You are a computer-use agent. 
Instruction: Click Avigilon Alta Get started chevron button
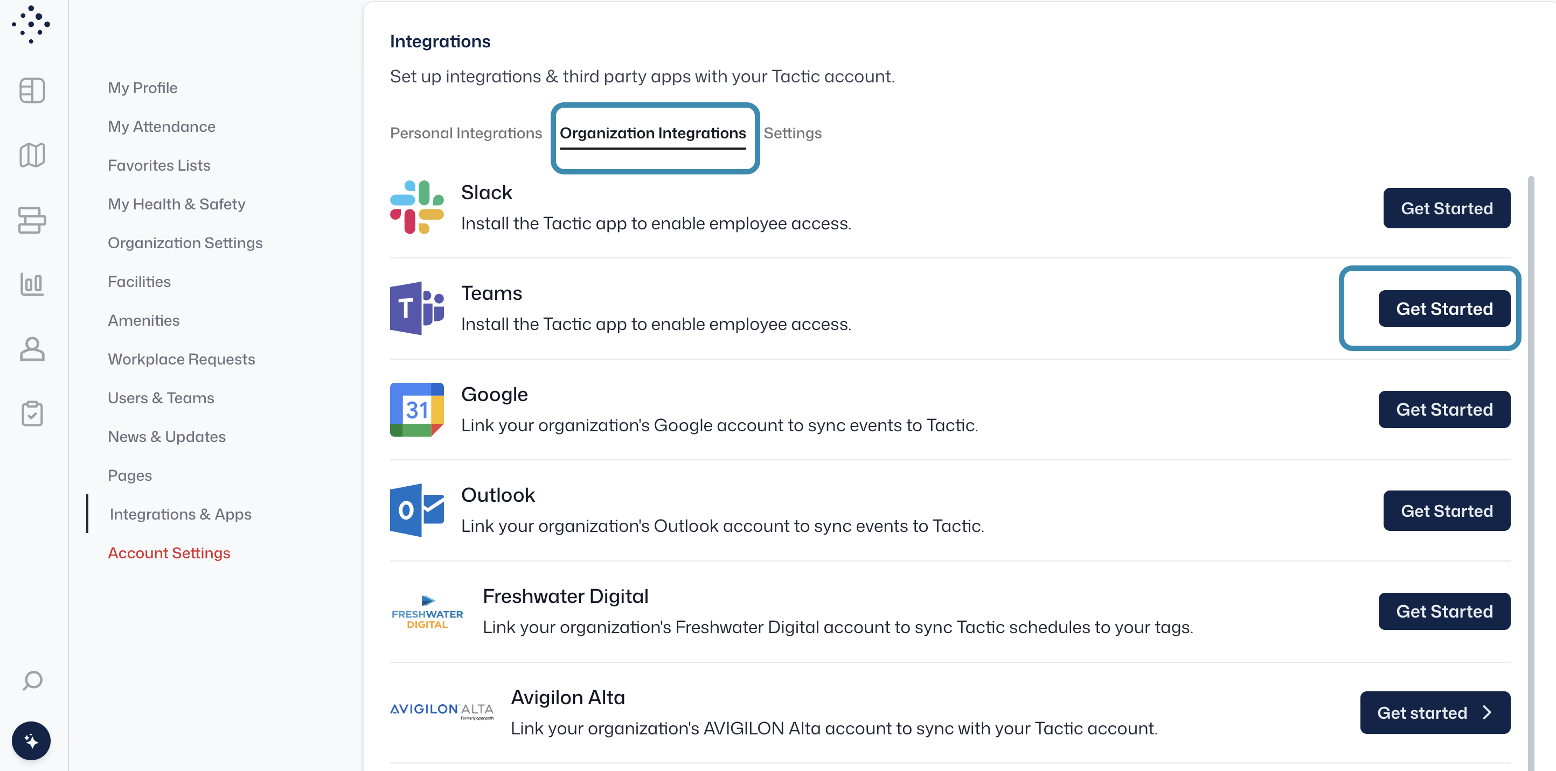pos(1435,712)
